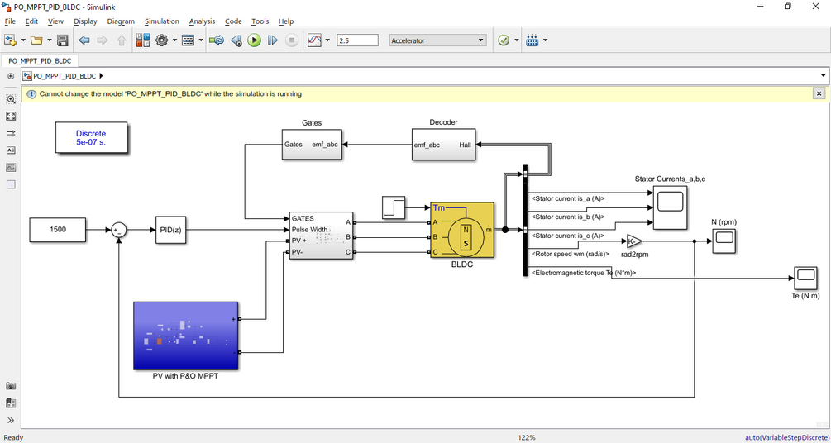Select the PO_MPPT_PID_BLDC model tab

(40, 61)
